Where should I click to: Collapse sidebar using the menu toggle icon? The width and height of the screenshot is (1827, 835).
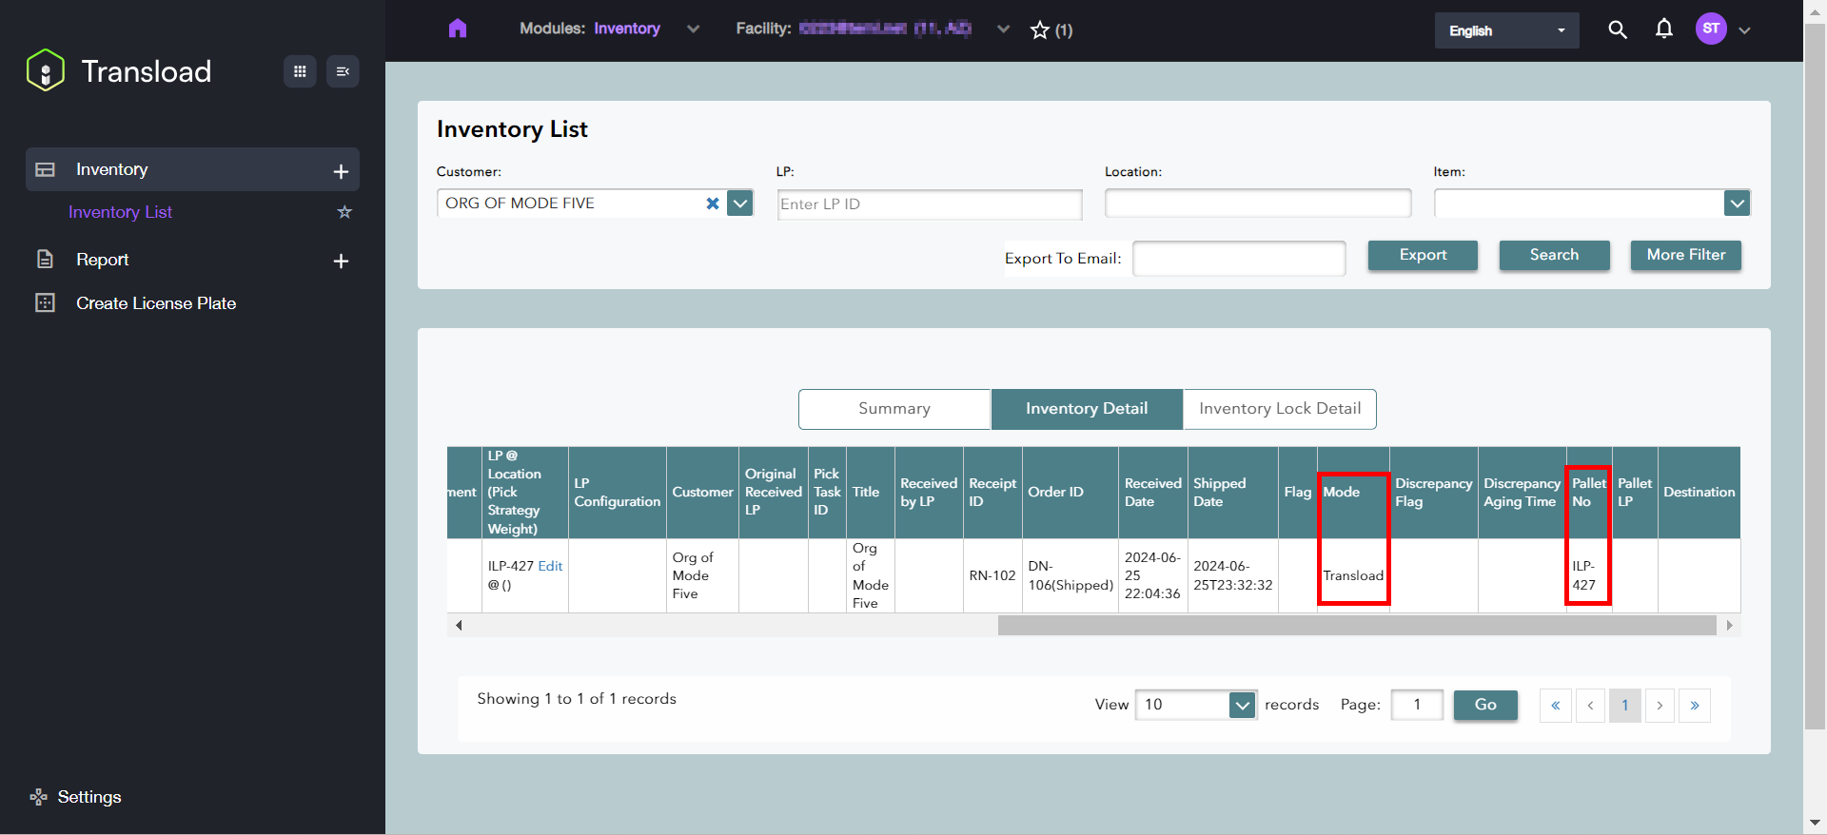click(343, 71)
